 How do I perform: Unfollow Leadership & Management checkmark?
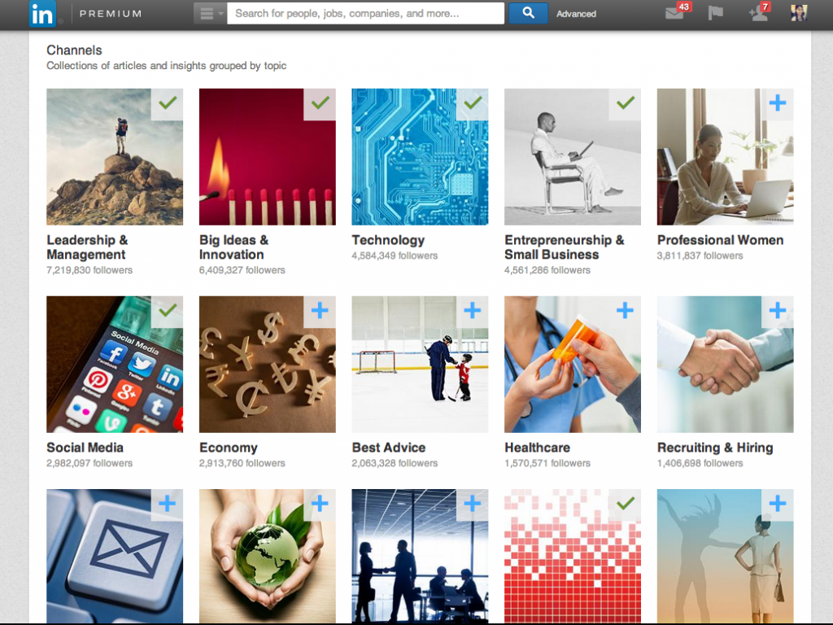[x=167, y=103]
